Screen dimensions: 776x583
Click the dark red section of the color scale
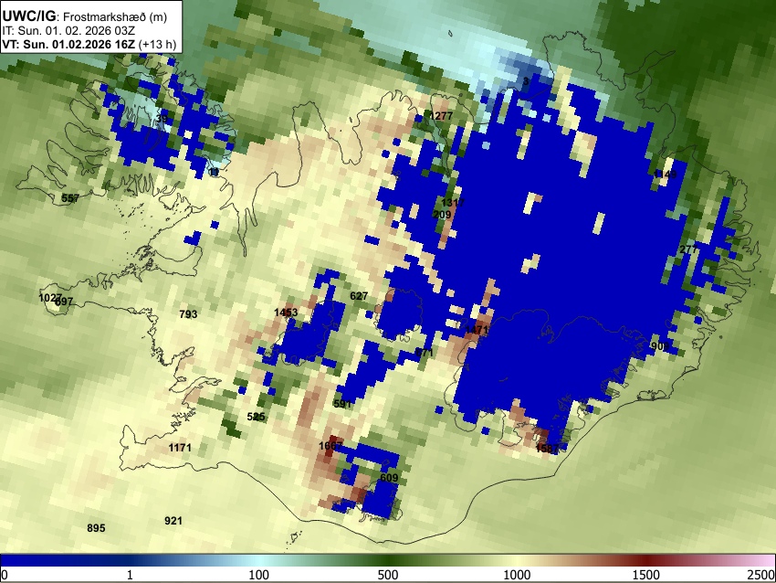[646, 560]
